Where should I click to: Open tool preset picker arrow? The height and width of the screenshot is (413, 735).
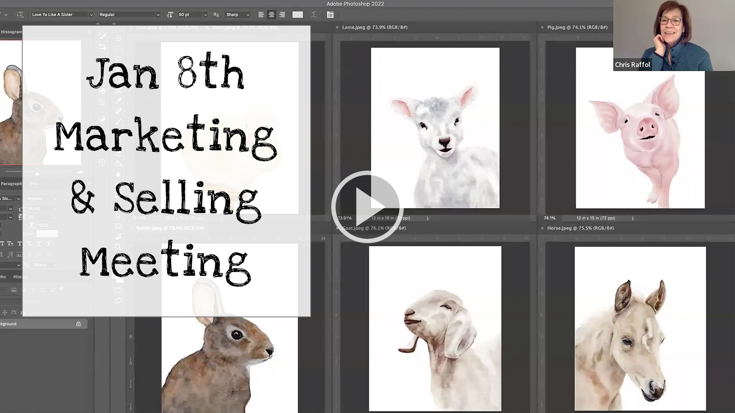[6, 15]
